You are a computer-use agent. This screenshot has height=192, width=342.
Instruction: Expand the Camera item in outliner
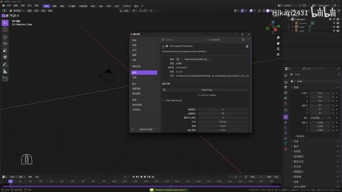[292, 23]
